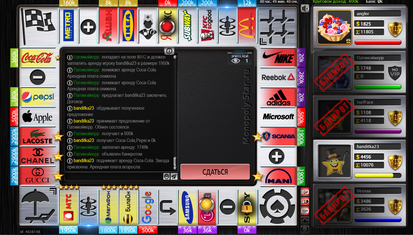This screenshot has height=235, width=413.
Task: Click the spinning person tile beside McDonald's
Action: click(227, 26)
